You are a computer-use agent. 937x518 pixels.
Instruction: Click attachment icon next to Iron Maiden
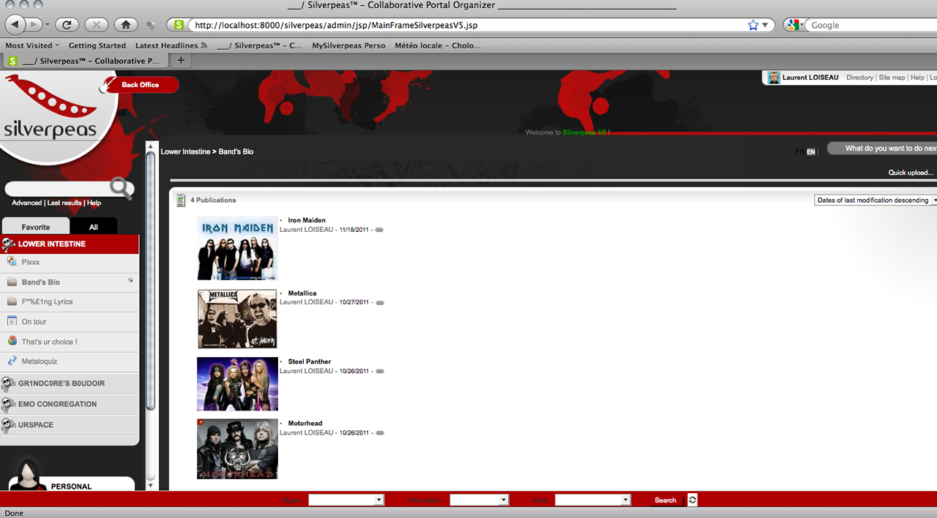(379, 230)
